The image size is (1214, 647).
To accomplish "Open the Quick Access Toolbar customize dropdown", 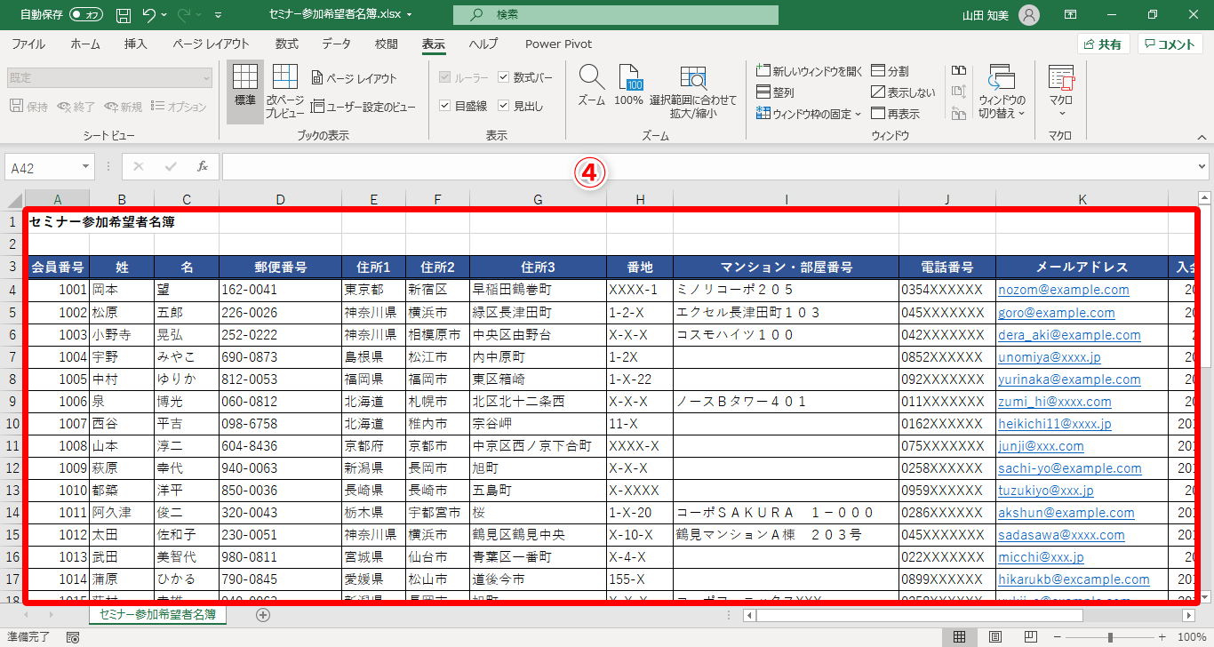I will click(219, 15).
